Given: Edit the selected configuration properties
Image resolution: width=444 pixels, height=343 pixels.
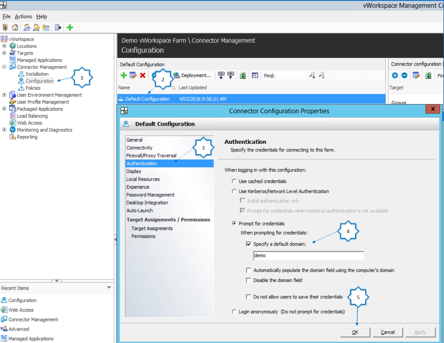Looking at the screenshot, I should pos(133,75).
